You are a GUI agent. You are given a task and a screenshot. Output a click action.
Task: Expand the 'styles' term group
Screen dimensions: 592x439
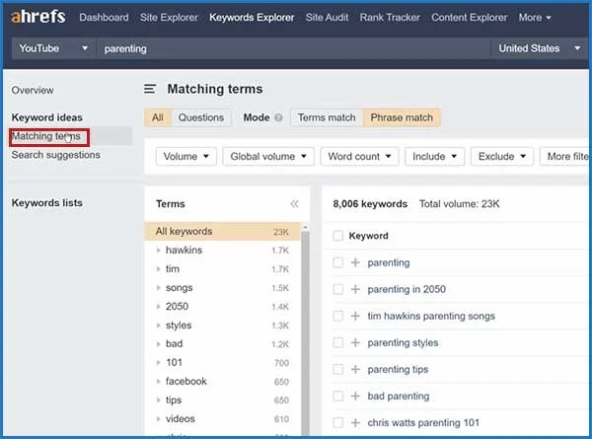tap(158, 325)
